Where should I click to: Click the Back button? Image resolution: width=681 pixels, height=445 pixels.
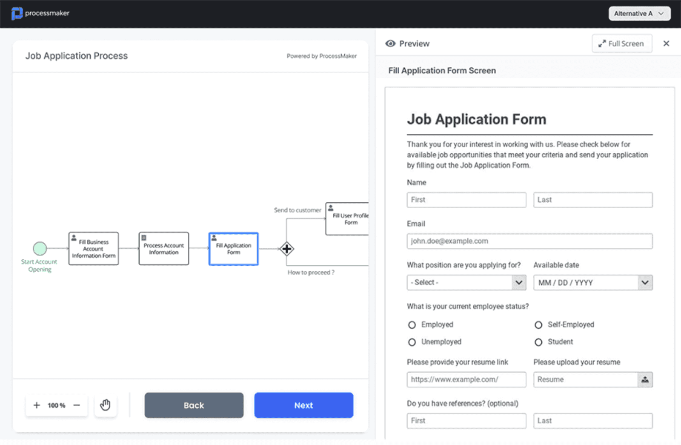click(x=194, y=405)
